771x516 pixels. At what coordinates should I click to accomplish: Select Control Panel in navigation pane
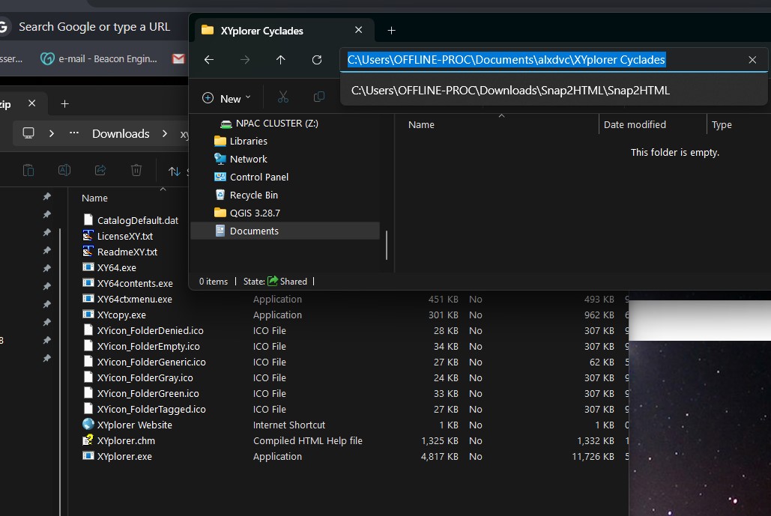pos(258,177)
